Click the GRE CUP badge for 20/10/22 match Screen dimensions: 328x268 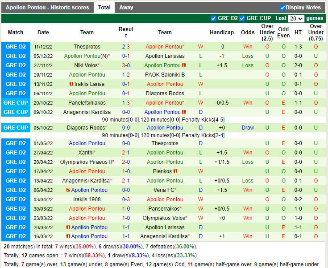16,103
